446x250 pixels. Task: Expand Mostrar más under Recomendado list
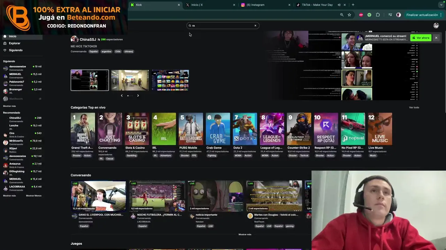point(9,196)
